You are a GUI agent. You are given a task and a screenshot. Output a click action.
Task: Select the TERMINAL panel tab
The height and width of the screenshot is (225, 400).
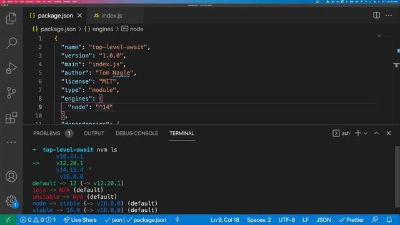pyautogui.click(x=182, y=133)
